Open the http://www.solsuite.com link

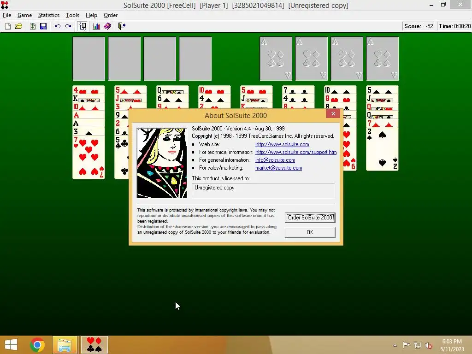(282, 144)
